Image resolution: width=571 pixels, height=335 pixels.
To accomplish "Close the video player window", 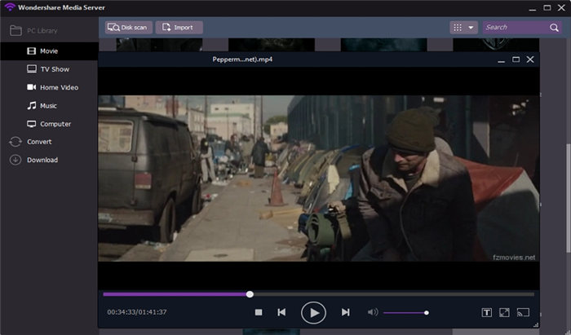I will [x=530, y=60].
